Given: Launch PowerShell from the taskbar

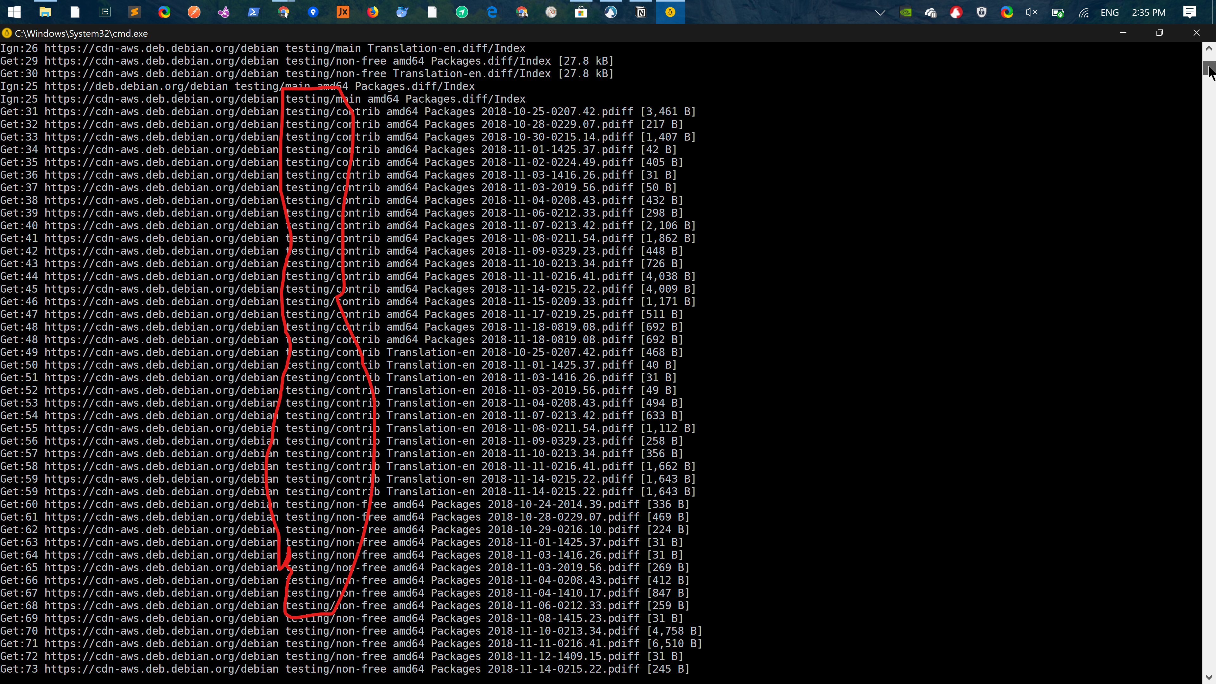Looking at the screenshot, I should (x=253, y=12).
